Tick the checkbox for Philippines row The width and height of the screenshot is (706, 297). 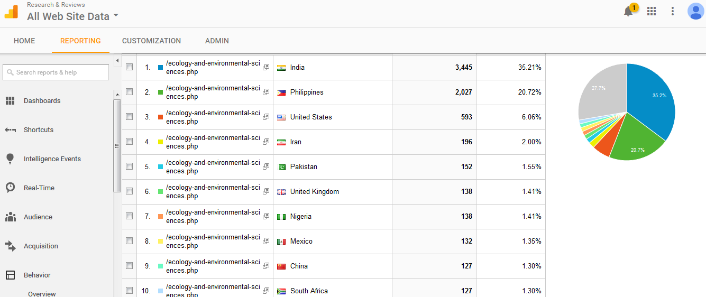click(x=130, y=92)
